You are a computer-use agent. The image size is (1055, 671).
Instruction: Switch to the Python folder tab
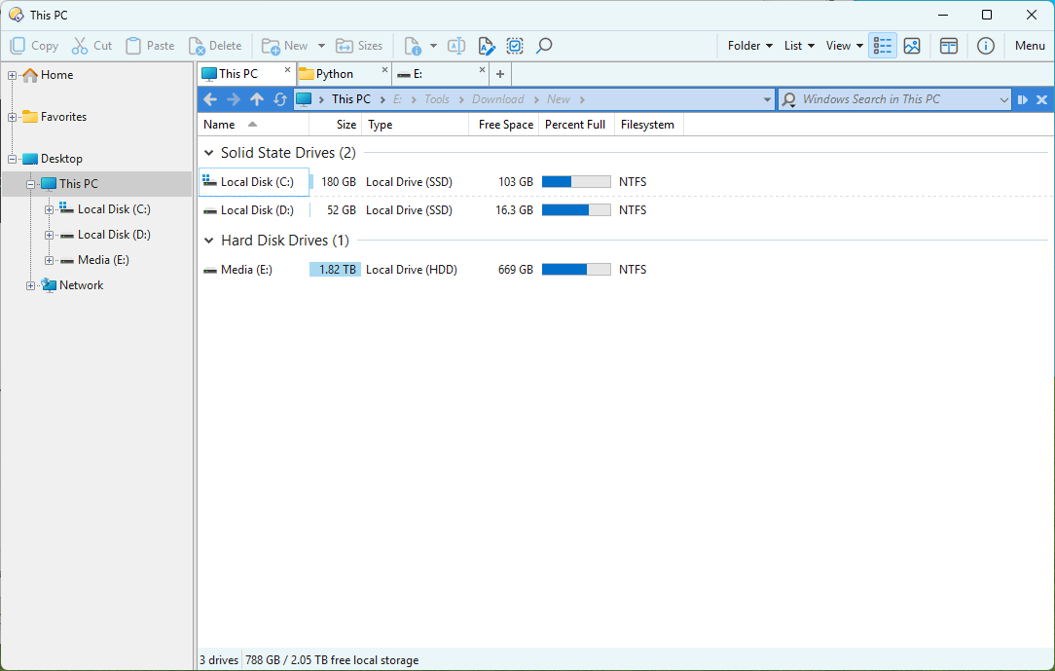[x=335, y=73]
